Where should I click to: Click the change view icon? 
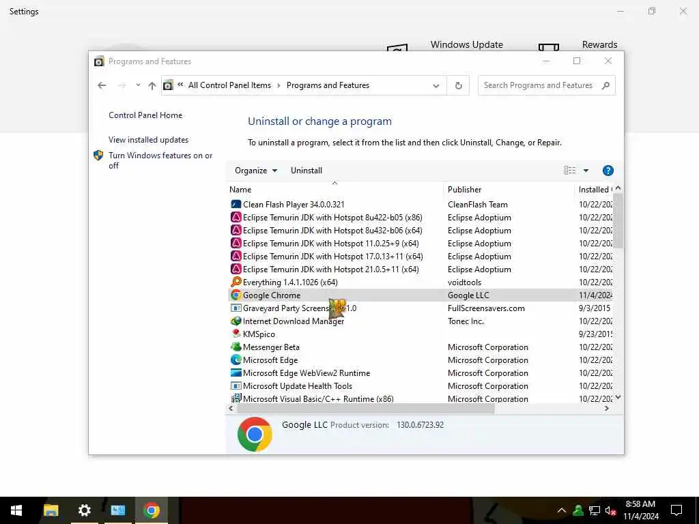pyautogui.click(x=570, y=171)
